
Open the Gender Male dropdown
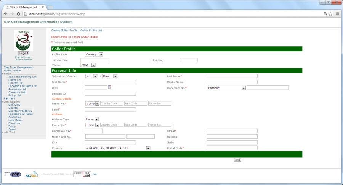click(110, 76)
